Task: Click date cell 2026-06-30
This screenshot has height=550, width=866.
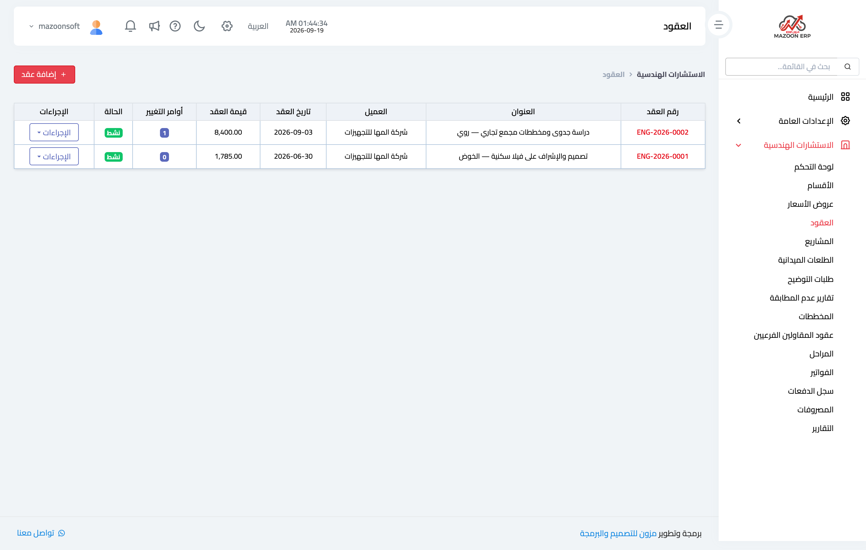Action: [x=293, y=156]
